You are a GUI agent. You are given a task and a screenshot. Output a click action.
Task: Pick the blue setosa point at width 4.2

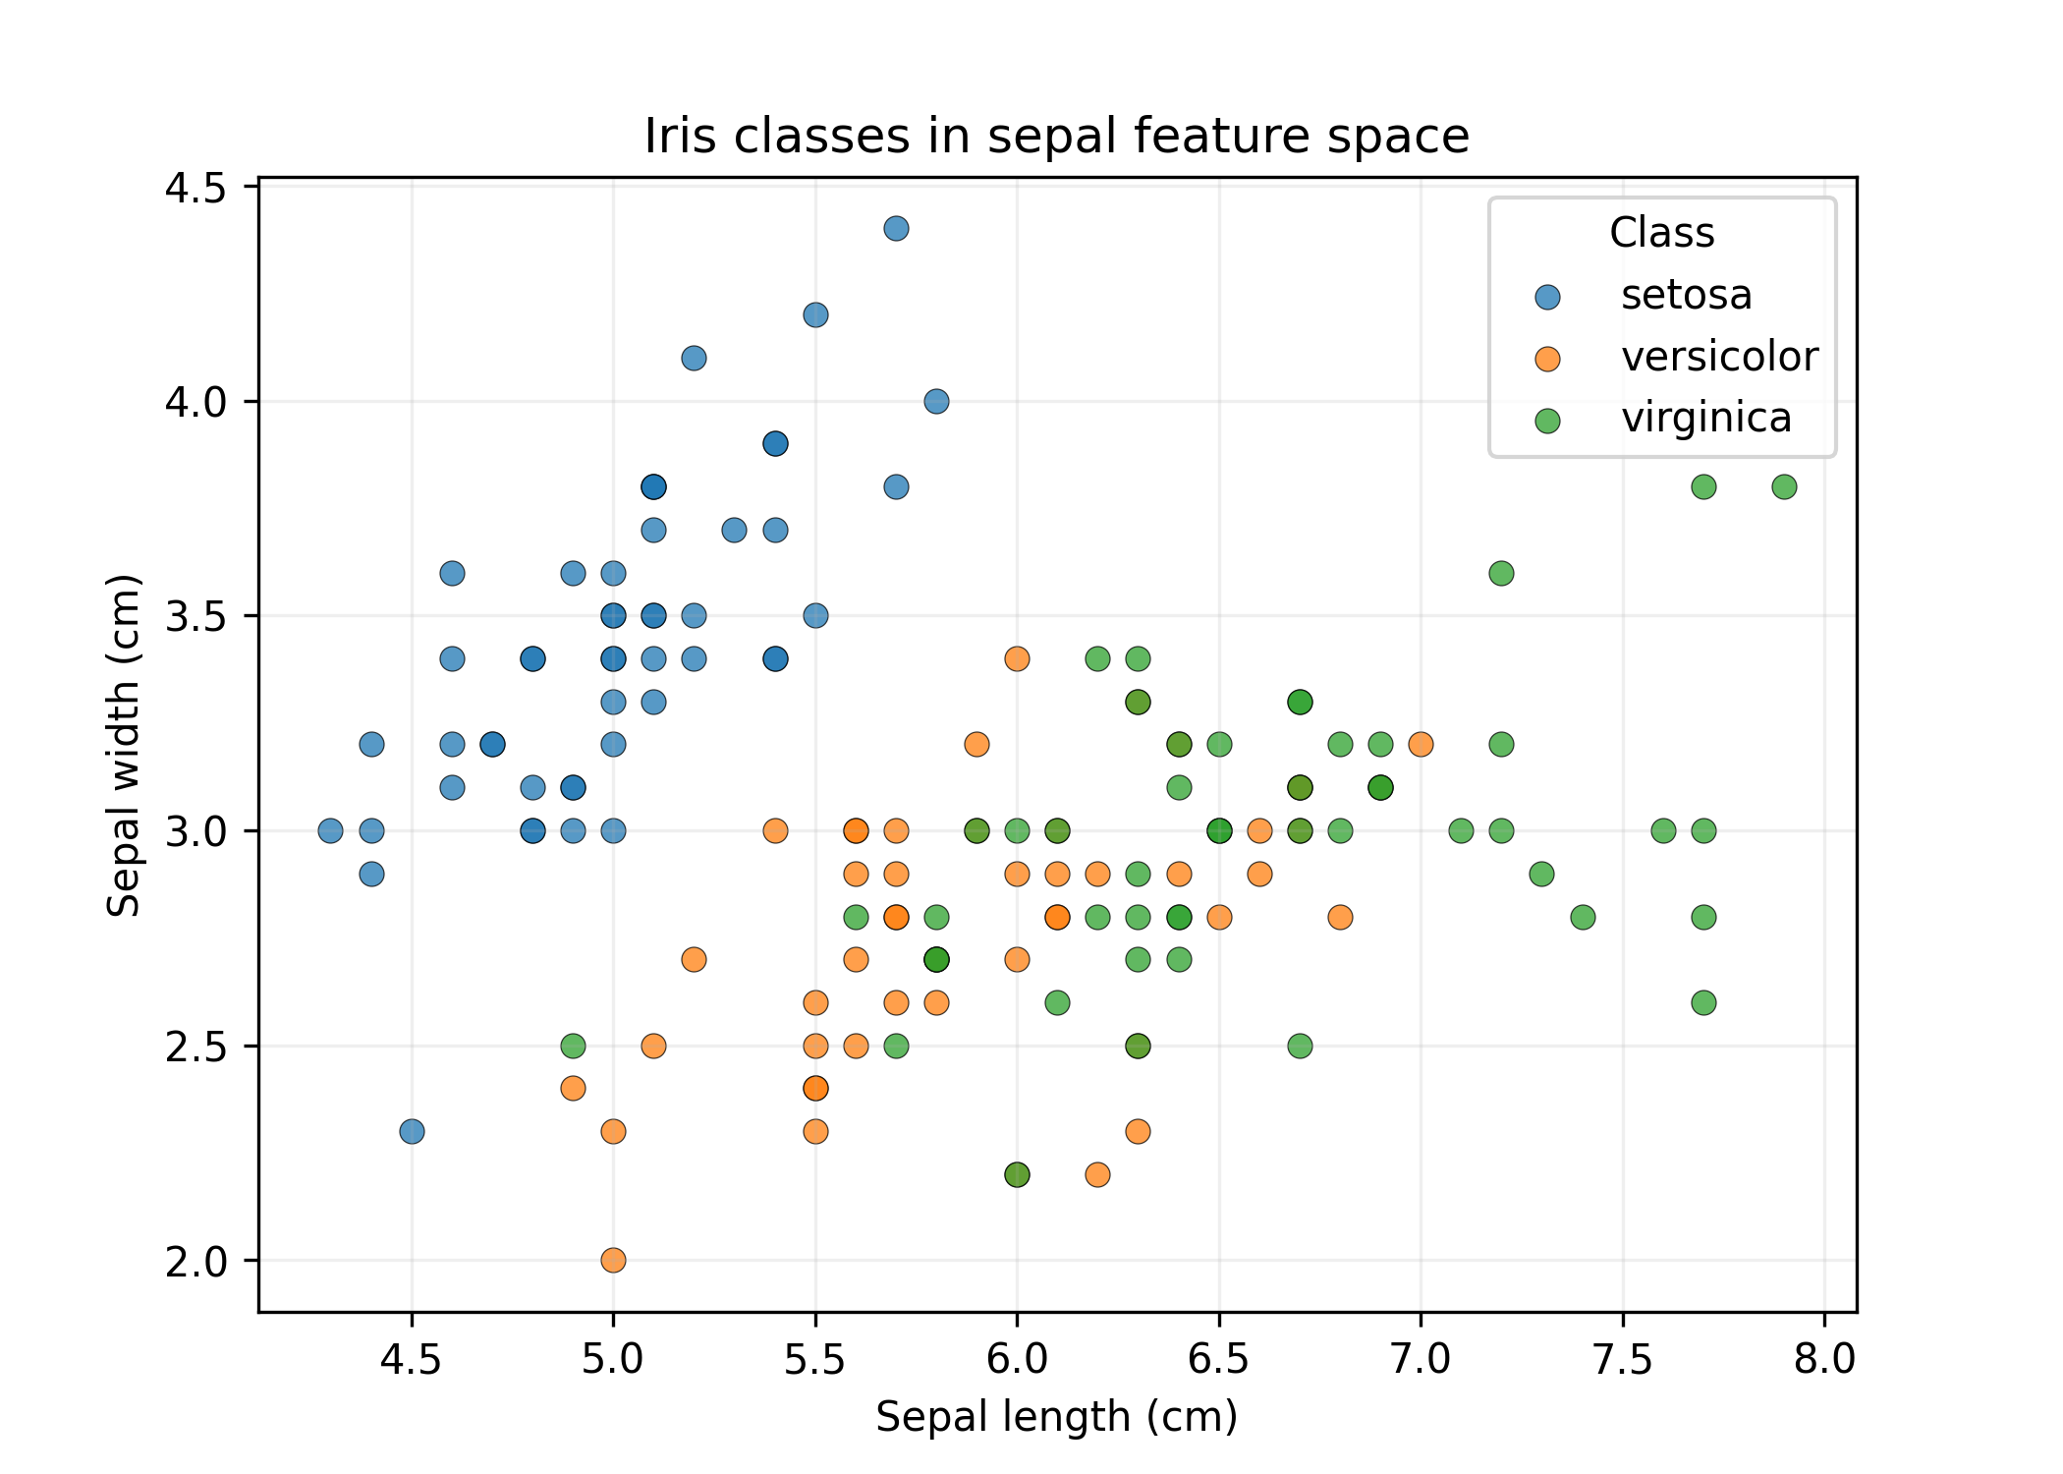(x=815, y=314)
